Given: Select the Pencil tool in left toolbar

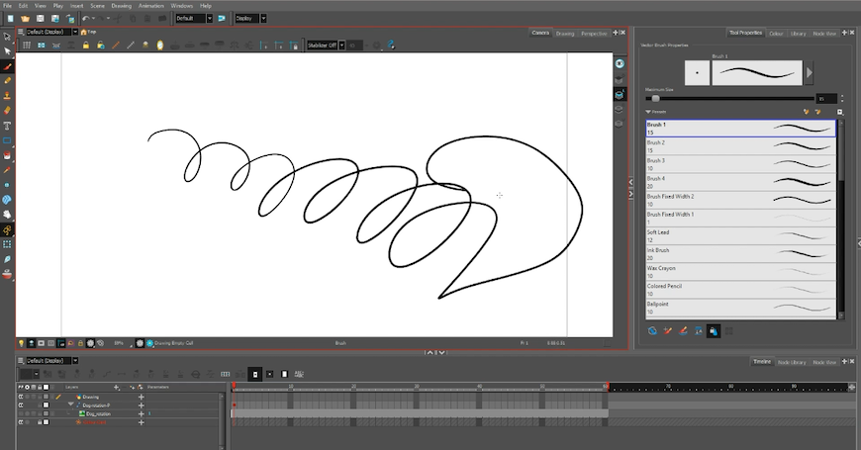Looking at the screenshot, I should (x=7, y=81).
